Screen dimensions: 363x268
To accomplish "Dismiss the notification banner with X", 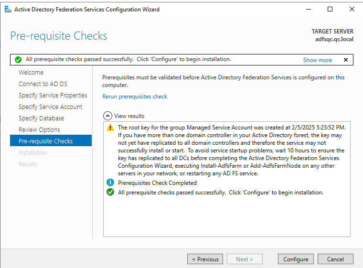I will [345, 60].
